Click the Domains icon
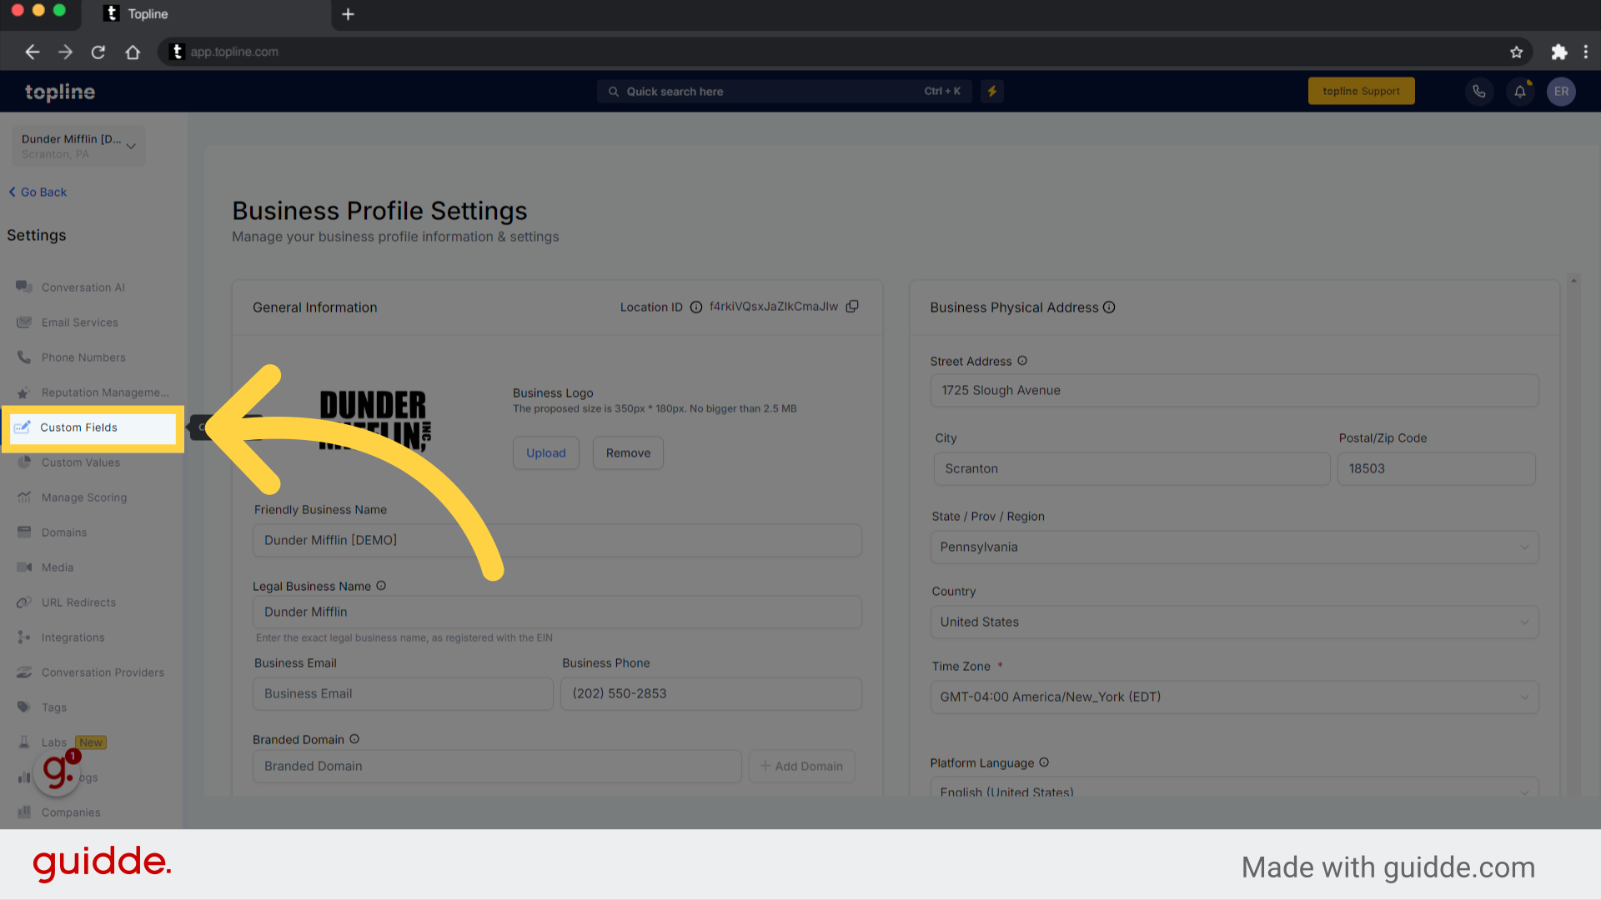Viewport: 1601px width, 900px height. pyautogui.click(x=24, y=532)
